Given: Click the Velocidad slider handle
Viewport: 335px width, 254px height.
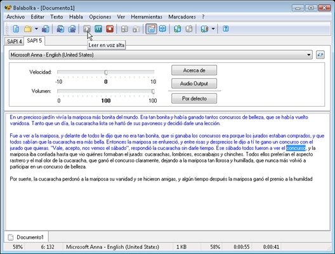Looking at the screenshot, I should 106,72.
